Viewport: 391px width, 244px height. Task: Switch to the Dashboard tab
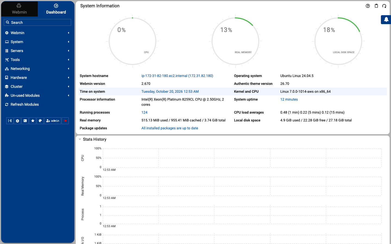point(56,9)
